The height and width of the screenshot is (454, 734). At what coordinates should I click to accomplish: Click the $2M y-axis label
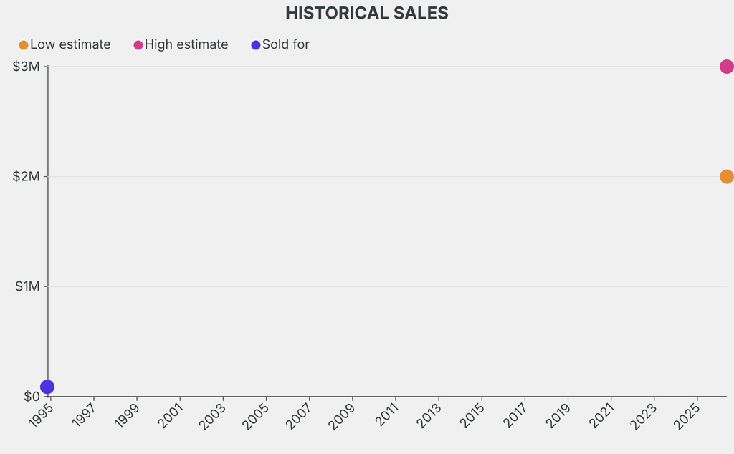(26, 177)
